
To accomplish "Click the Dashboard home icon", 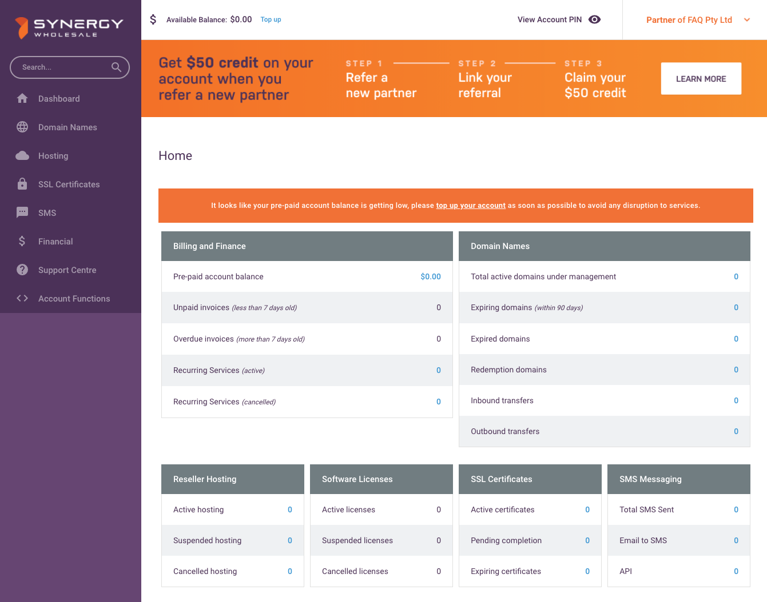I will pos(22,98).
